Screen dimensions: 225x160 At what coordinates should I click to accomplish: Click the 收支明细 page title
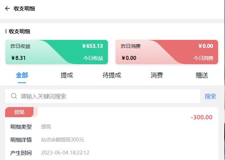(x=24, y=8)
